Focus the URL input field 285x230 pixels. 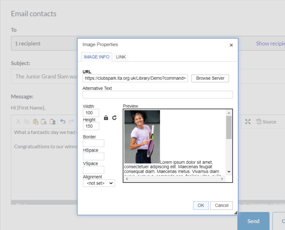pyautogui.click(x=135, y=78)
